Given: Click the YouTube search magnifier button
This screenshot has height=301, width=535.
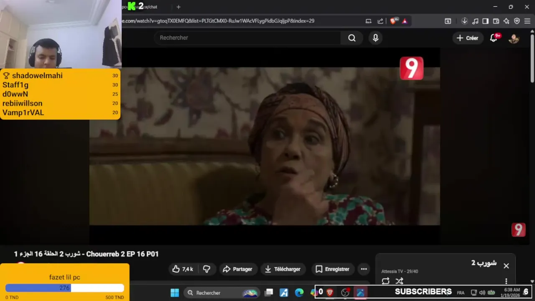Looking at the screenshot, I should (352, 38).
